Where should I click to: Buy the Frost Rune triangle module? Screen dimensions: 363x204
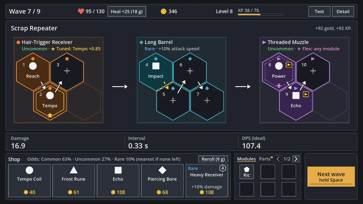[74, 180]
